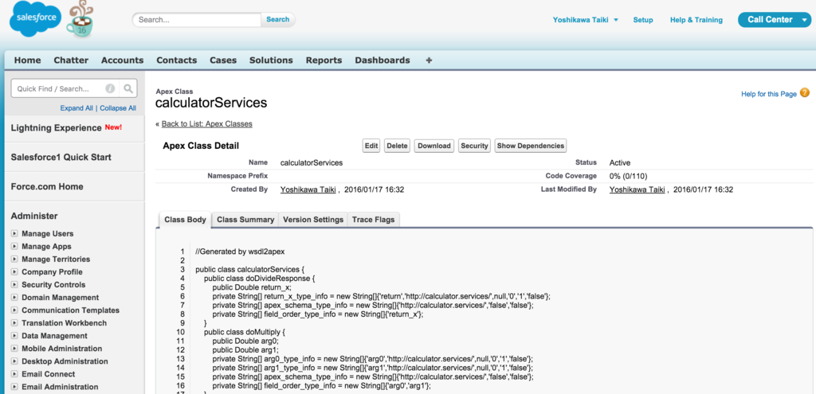Screen dimensions: 816x394
Task: Click the global Search input field
Action: [197, 20]
